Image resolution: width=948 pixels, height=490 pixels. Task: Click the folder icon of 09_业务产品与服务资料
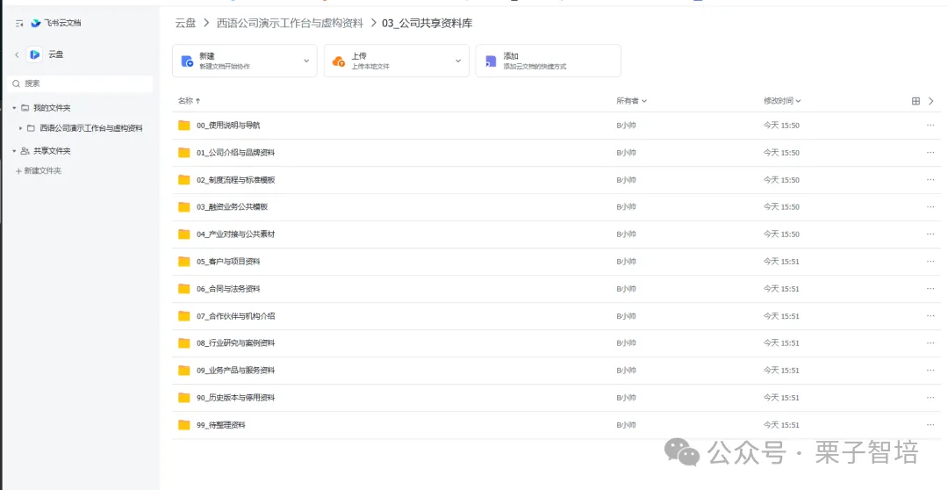183,371
